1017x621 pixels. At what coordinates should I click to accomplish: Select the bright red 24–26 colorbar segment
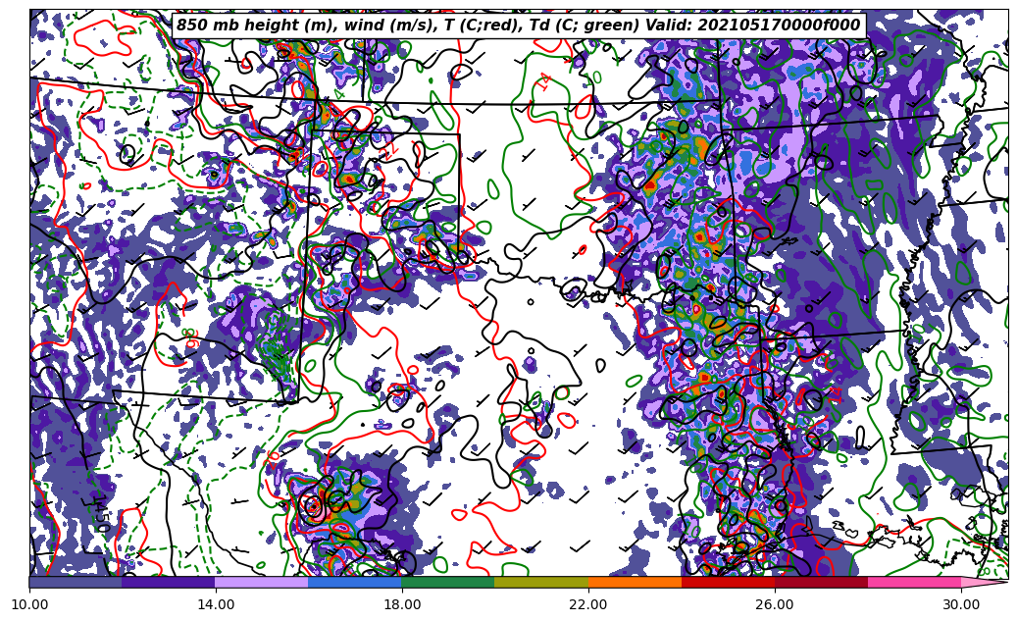coord(728,582)
